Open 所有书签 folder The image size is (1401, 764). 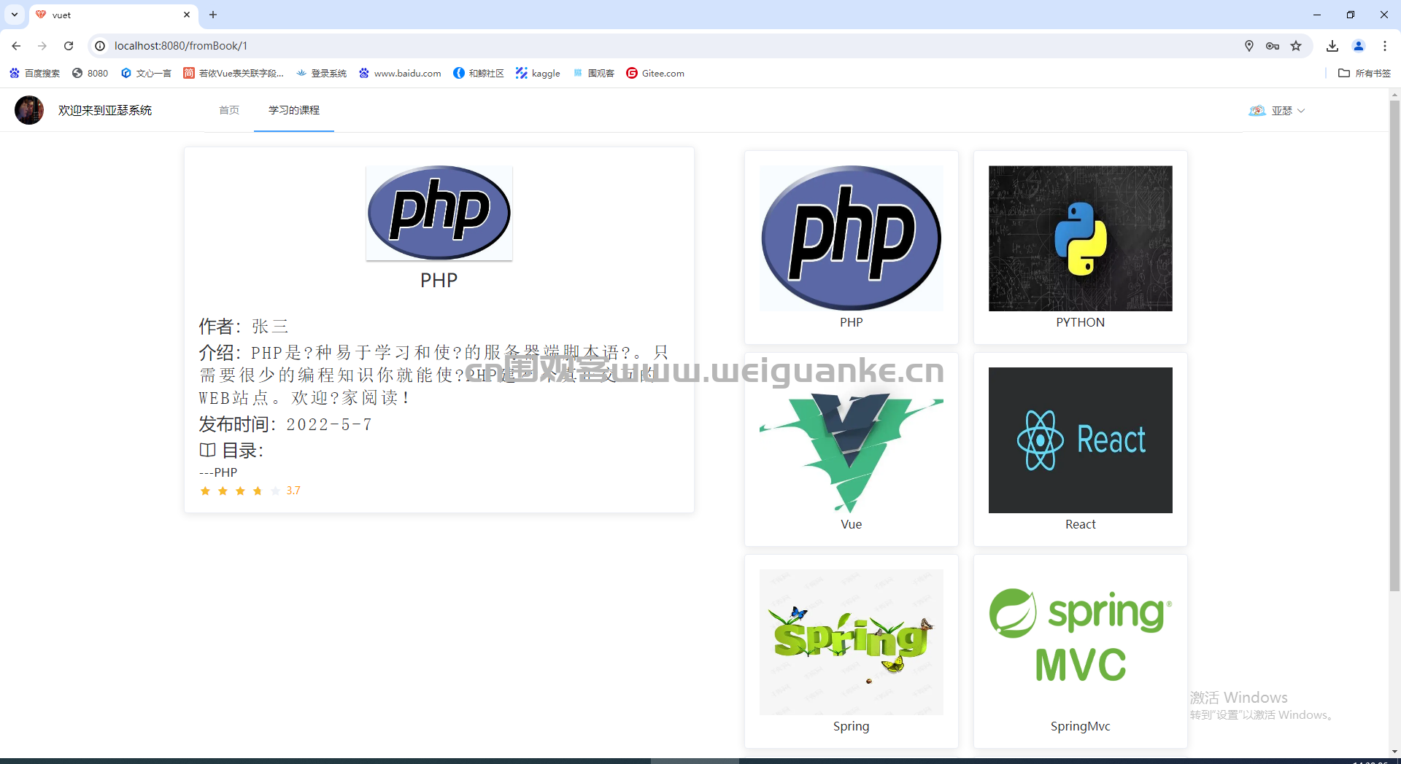(1365, 73)
